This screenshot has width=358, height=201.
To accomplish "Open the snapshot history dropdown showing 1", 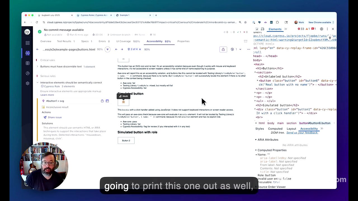I will tap(236, 49).
